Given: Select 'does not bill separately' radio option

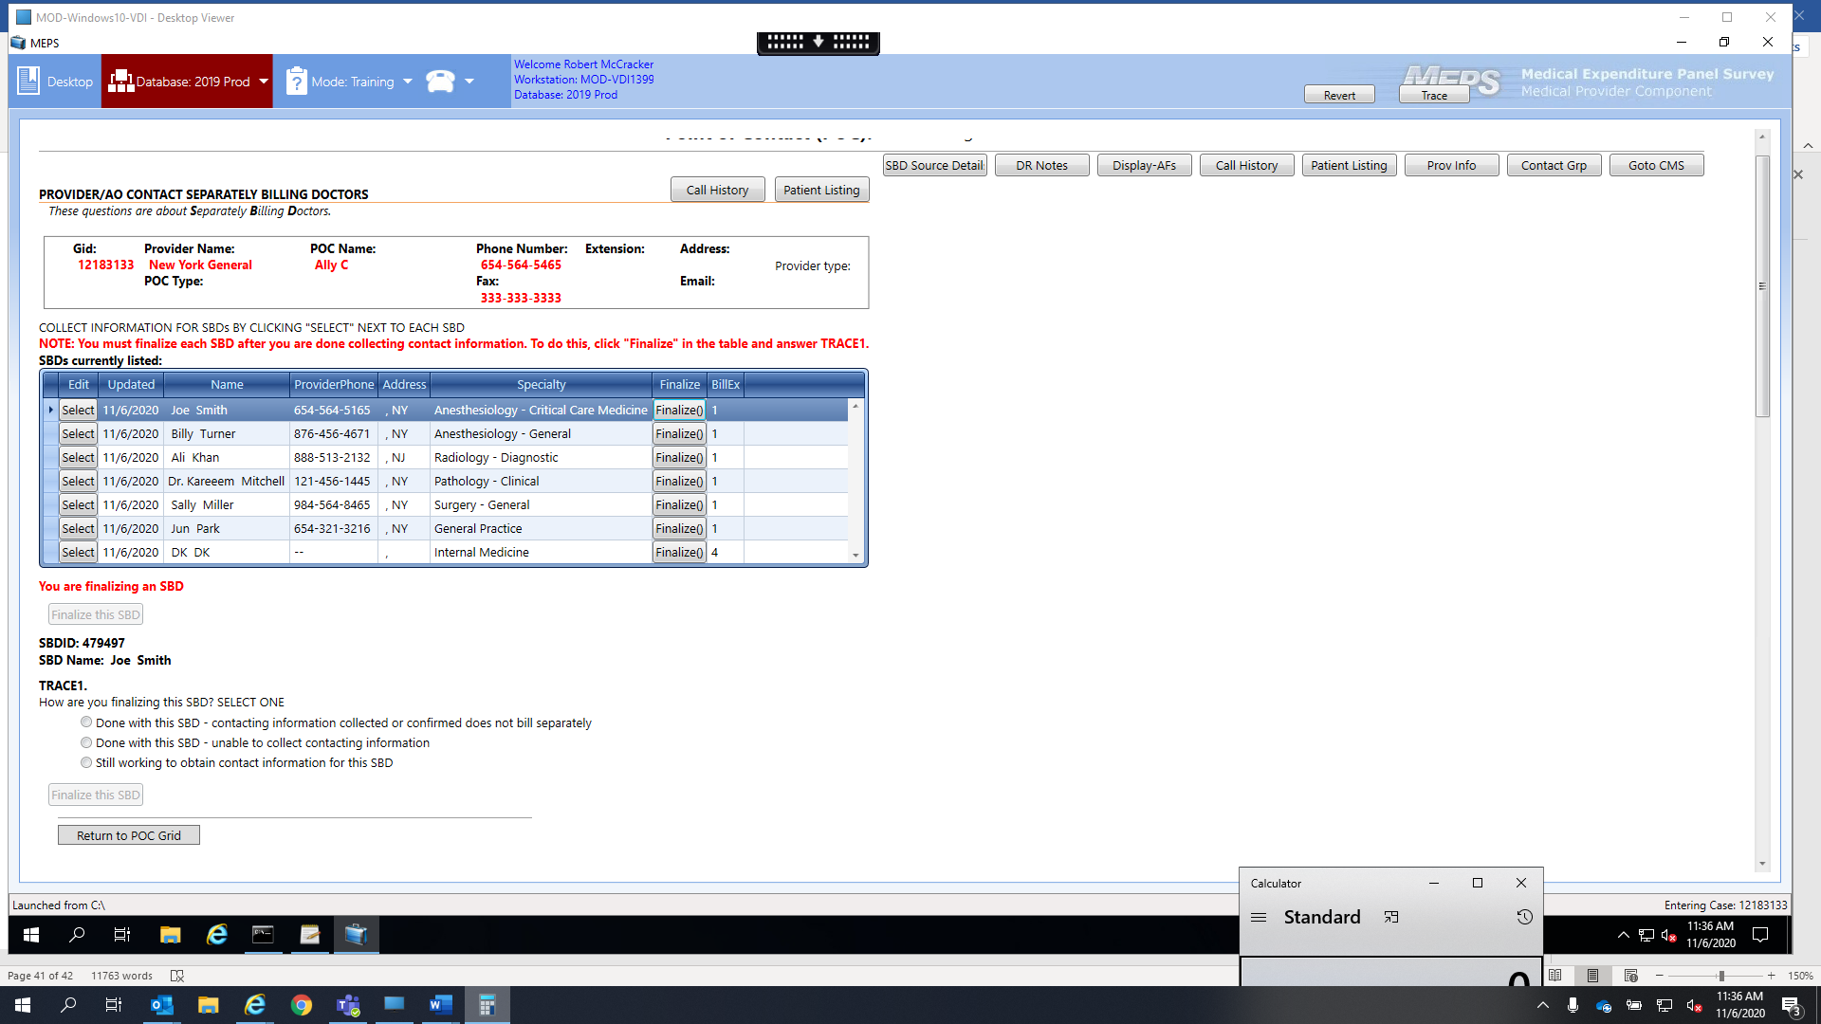Looking at the screenshot, I should pos(86,722).
